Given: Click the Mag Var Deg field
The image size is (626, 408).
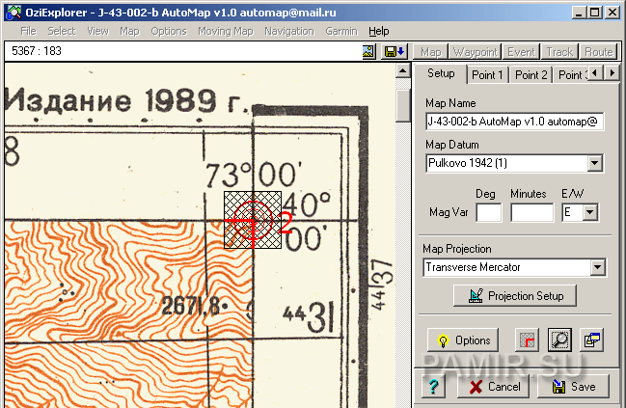Looking at the screenshot, I should (x=489, y=212).
